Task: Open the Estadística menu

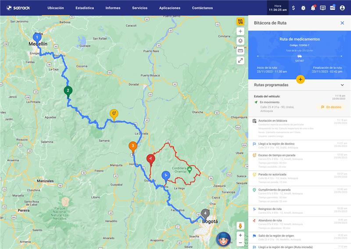Action: coord(85,8)
